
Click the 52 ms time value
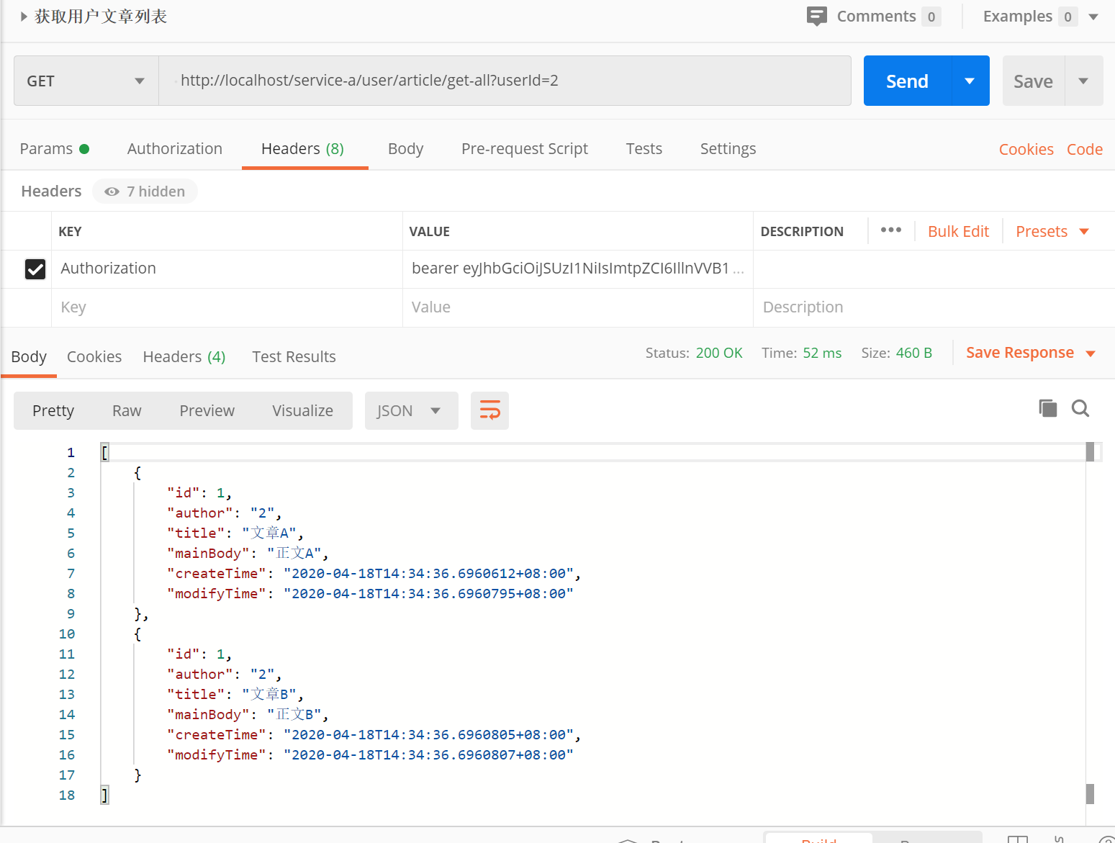point(822,353)
